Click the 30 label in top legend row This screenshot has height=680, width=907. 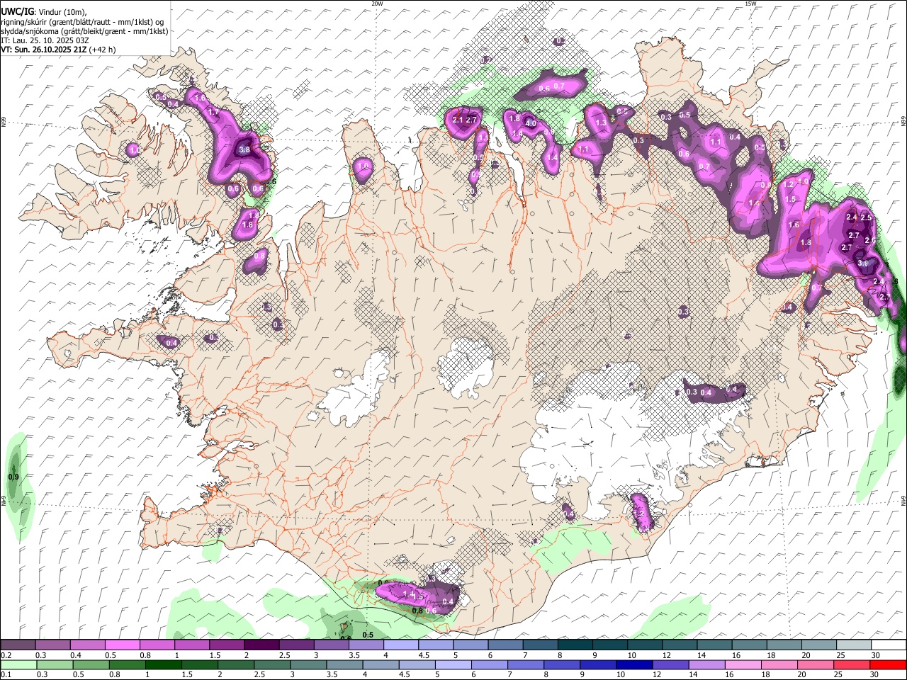876,655
